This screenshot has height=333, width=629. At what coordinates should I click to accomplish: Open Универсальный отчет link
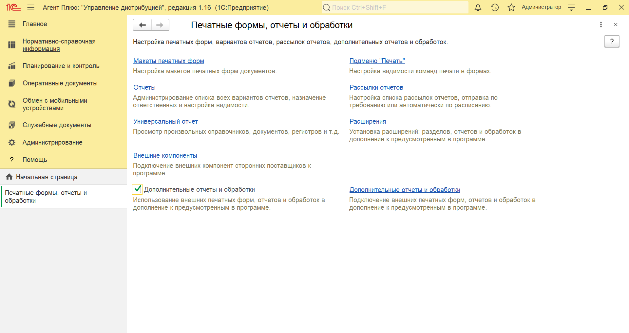click(x=165, y=121)
